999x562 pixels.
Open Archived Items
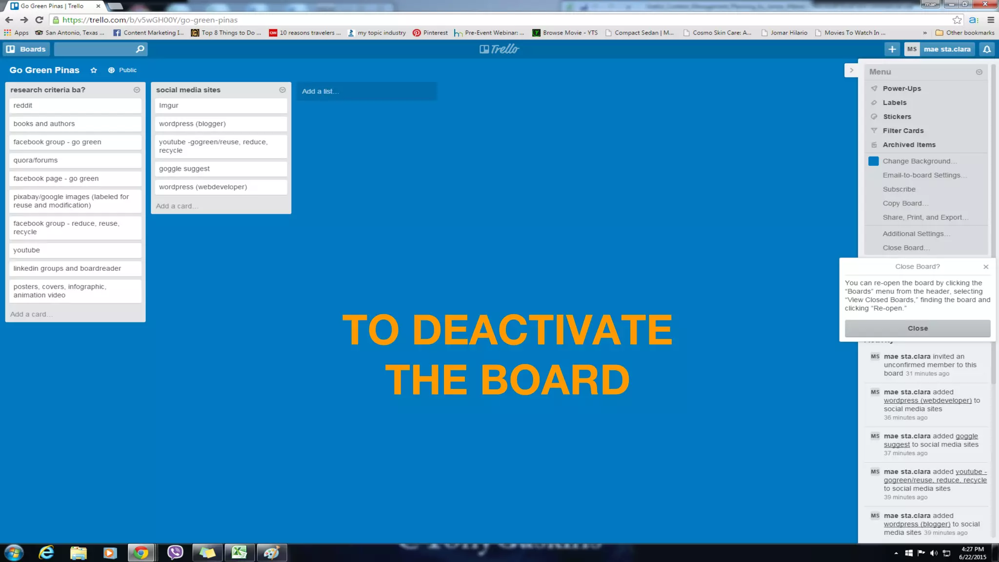(909, 145)
